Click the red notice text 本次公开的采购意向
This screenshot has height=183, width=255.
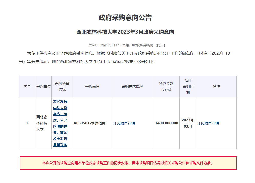[x=128, y=163]
